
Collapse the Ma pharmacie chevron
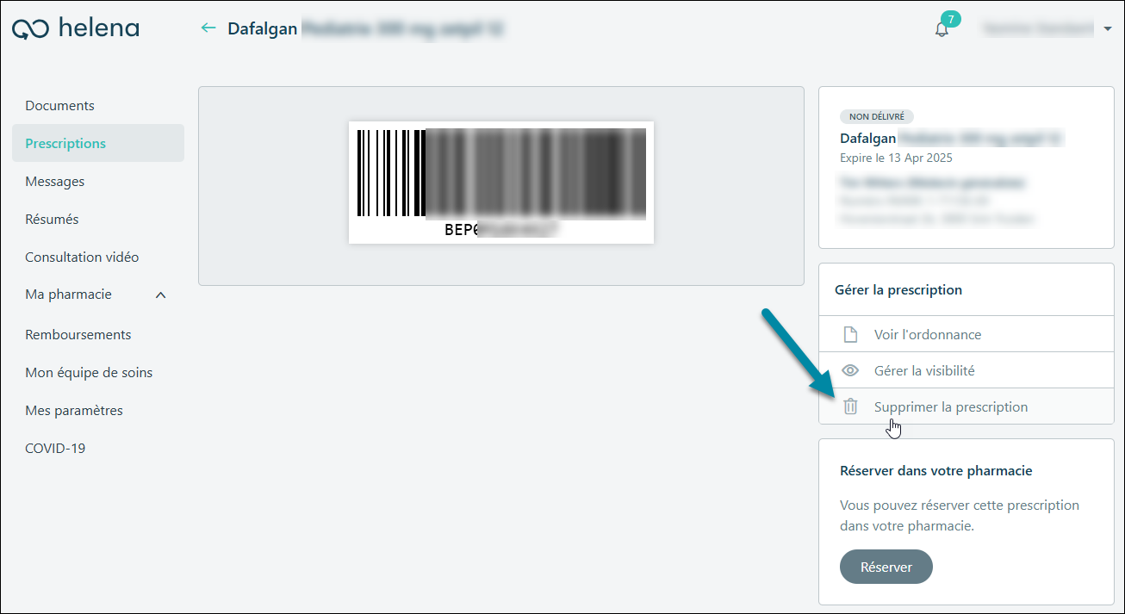click(160, 295)
